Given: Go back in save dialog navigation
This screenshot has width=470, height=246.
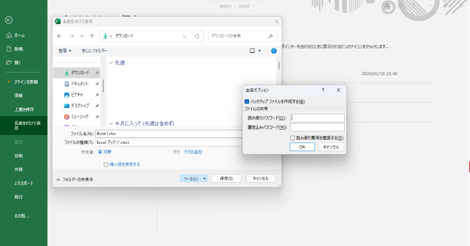Looking at the screenshot, I should [59, 36].
